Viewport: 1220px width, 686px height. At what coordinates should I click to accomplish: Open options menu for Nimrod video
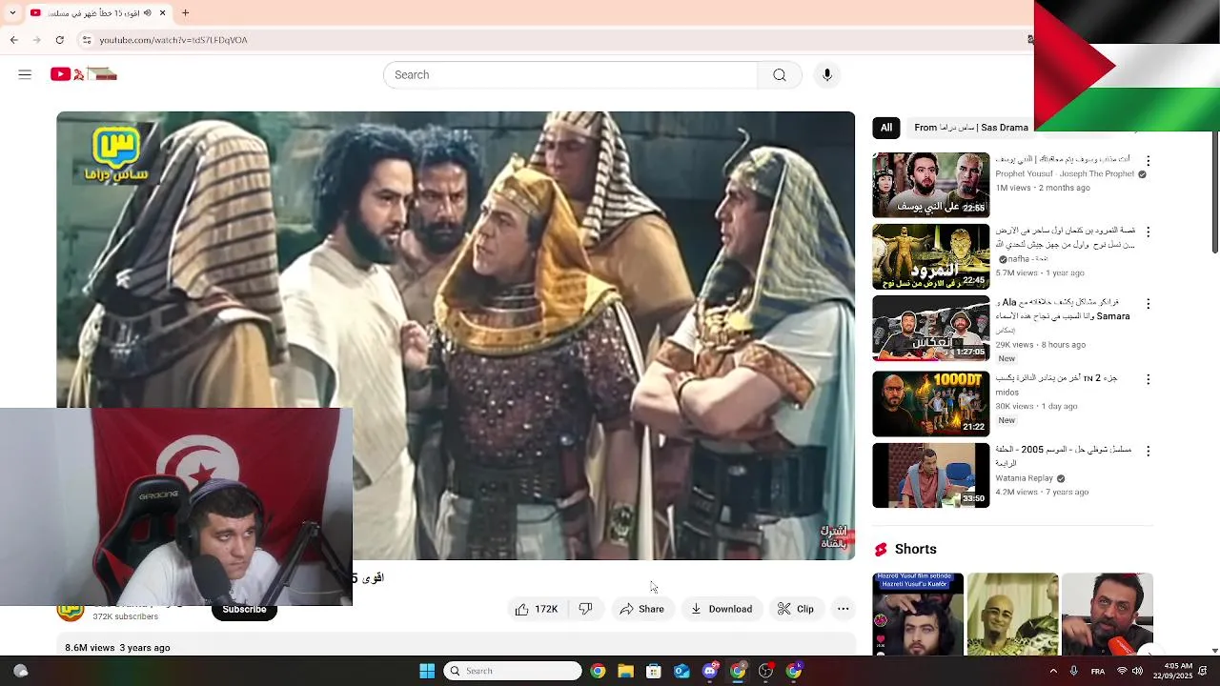tap(1148, 232)
